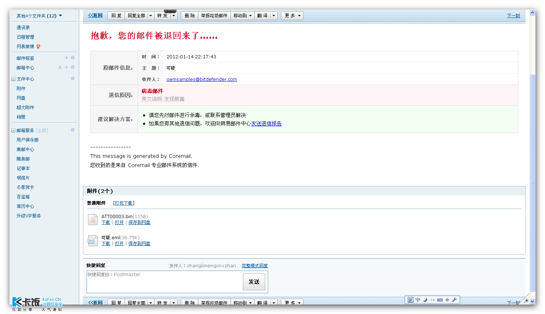This screenshot has height=314, width=545.
Task: Go to the next email via 下一封 link
Action: coord(513,15)
